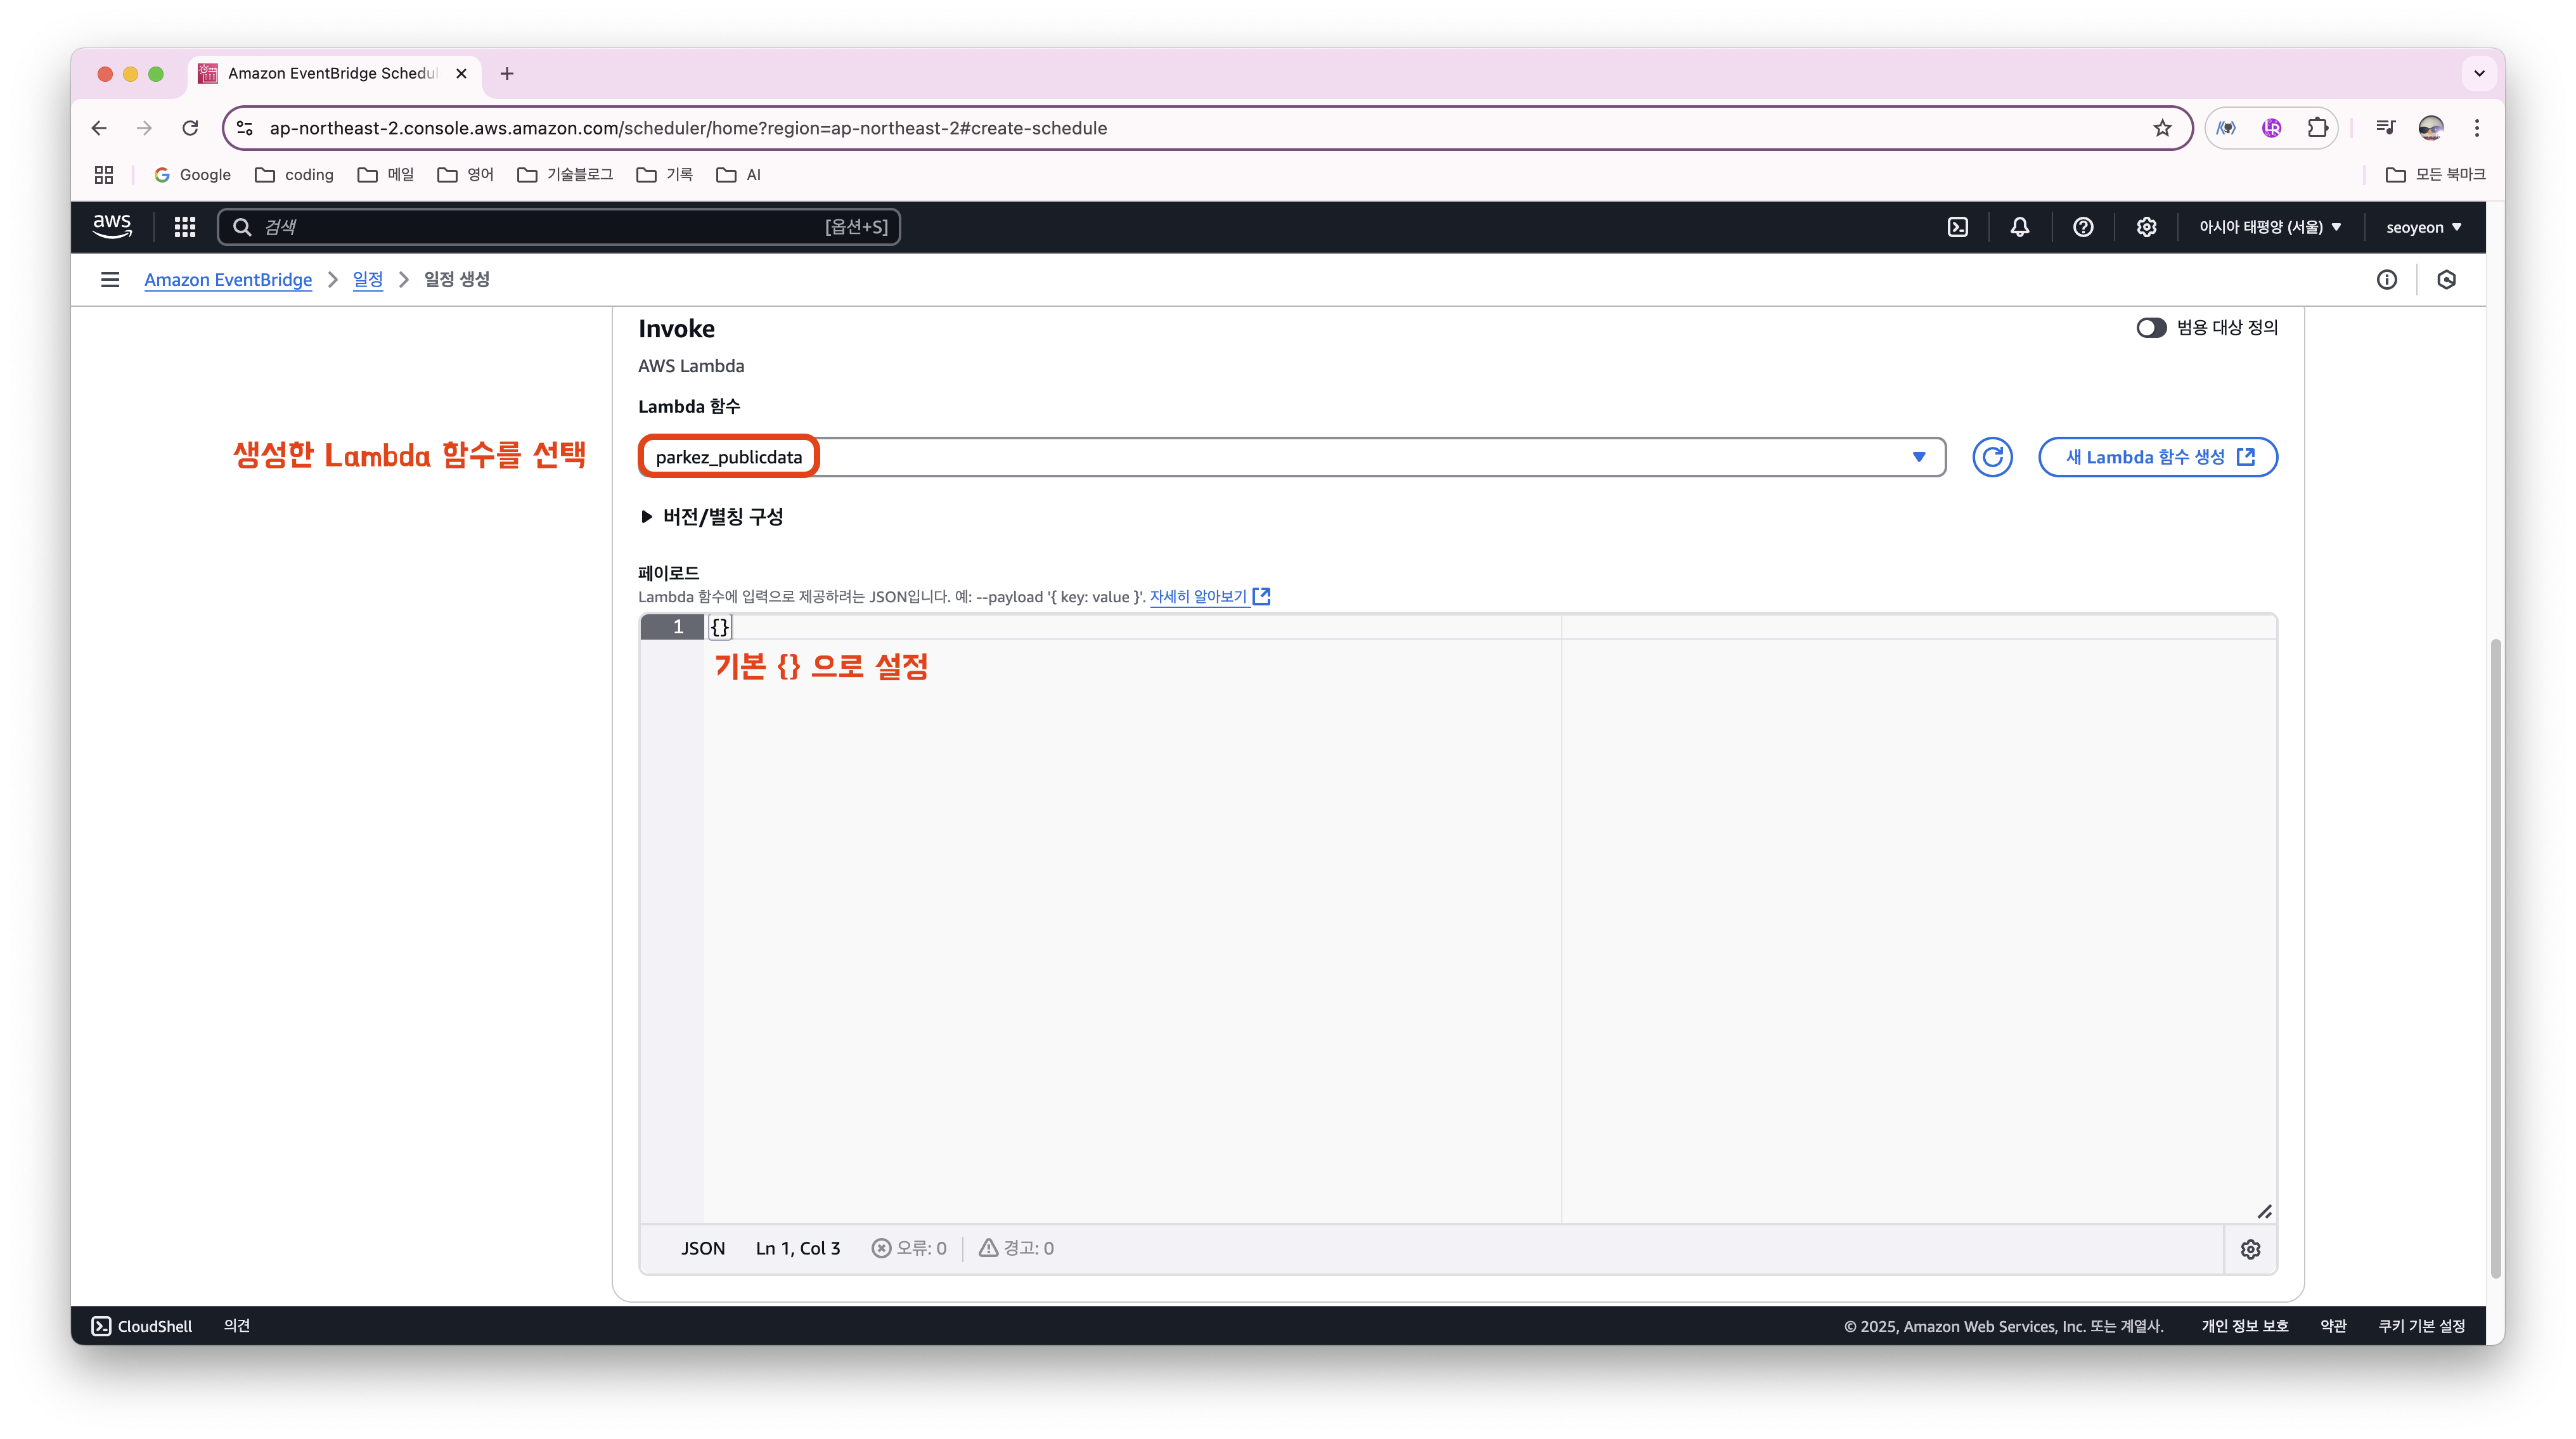Click the Ln 1, Col 3 status

(798, 1248)
